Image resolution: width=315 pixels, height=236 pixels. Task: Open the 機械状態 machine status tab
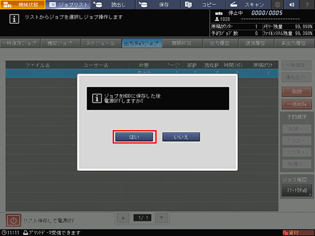click(x=23, y=4)
